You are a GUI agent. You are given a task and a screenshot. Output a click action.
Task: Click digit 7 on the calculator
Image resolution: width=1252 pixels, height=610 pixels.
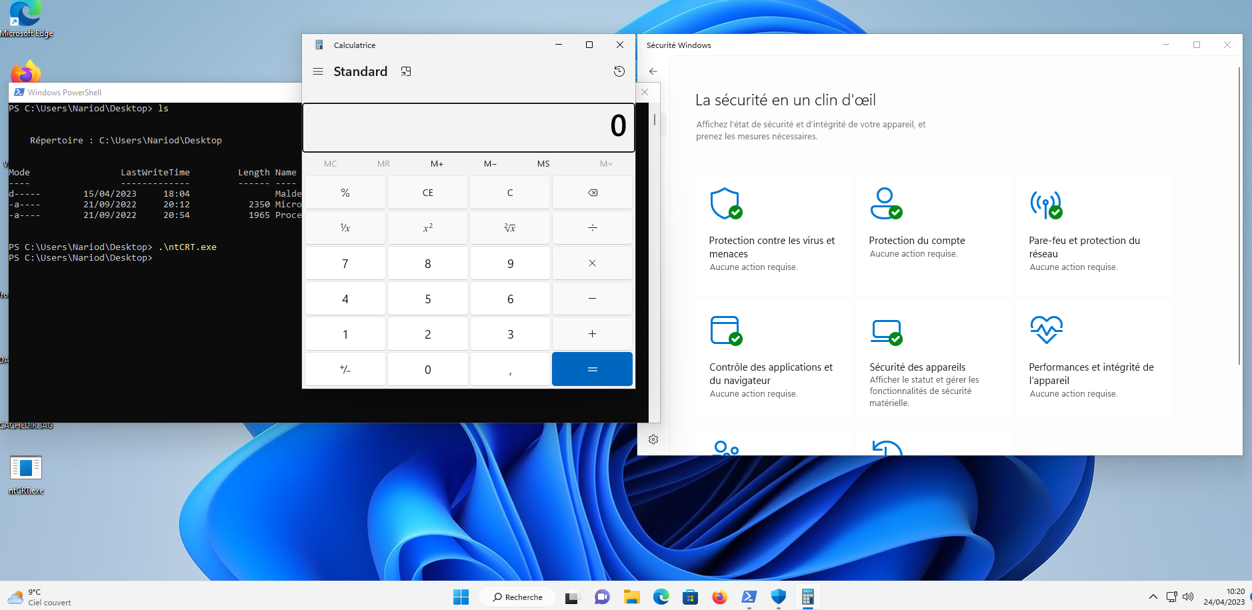pos(345,263)
